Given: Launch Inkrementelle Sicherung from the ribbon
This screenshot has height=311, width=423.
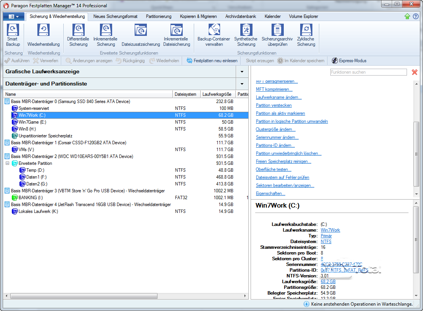Looking at the screenshot, I should coord(106,31).
